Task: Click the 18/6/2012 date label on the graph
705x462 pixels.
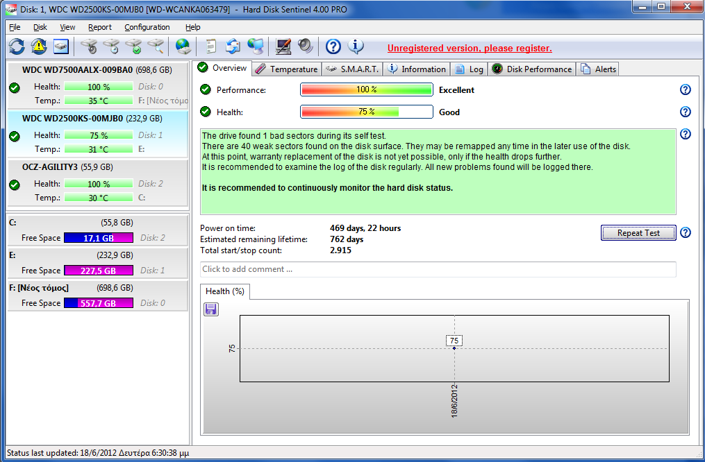Action: pyautogui.click(x=454, y=401)
